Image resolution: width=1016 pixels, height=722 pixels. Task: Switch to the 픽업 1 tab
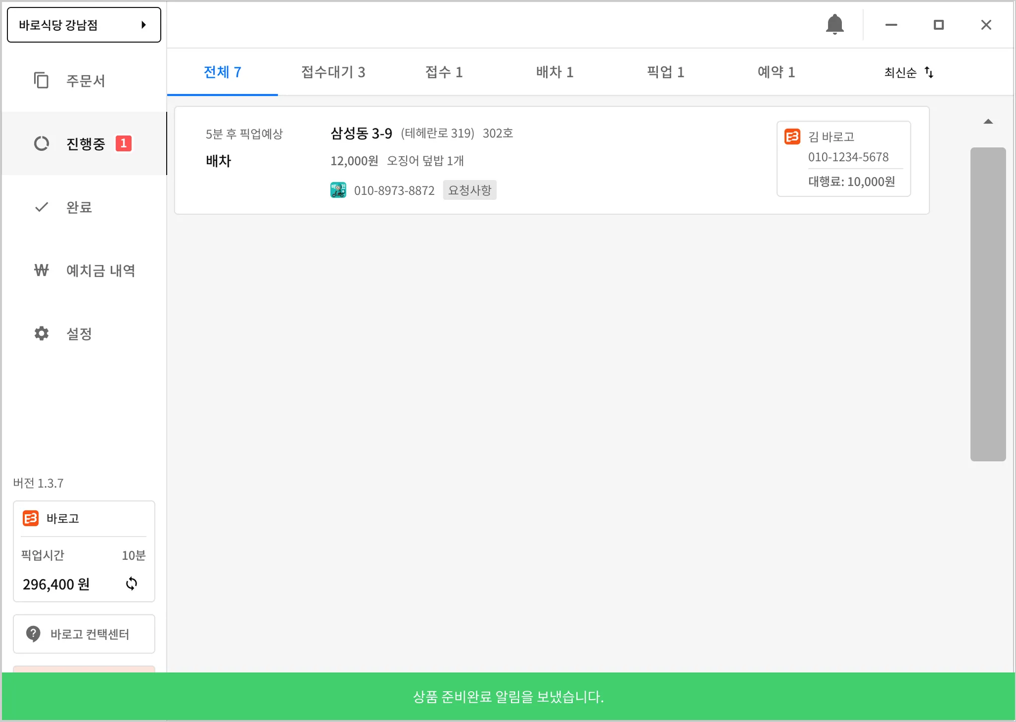665,72
